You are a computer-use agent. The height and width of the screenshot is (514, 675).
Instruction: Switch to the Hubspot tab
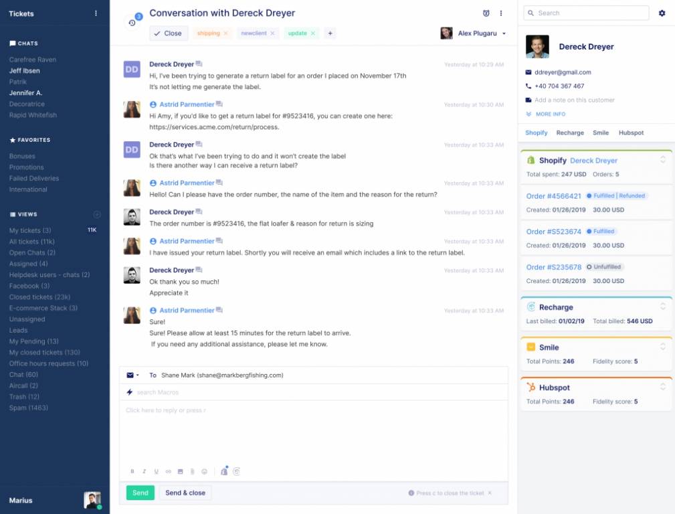tap(631, 133)
